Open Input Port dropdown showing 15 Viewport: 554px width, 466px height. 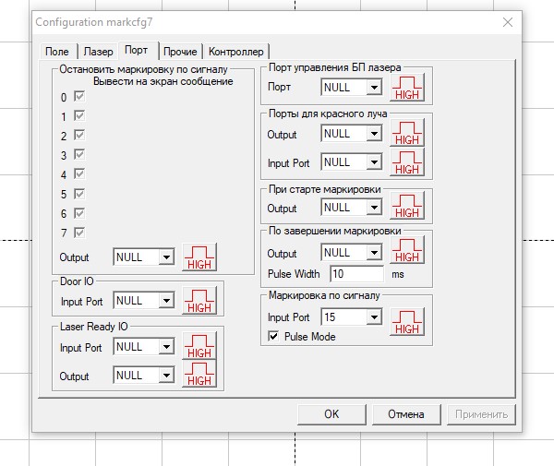click(x=372, y=317)
